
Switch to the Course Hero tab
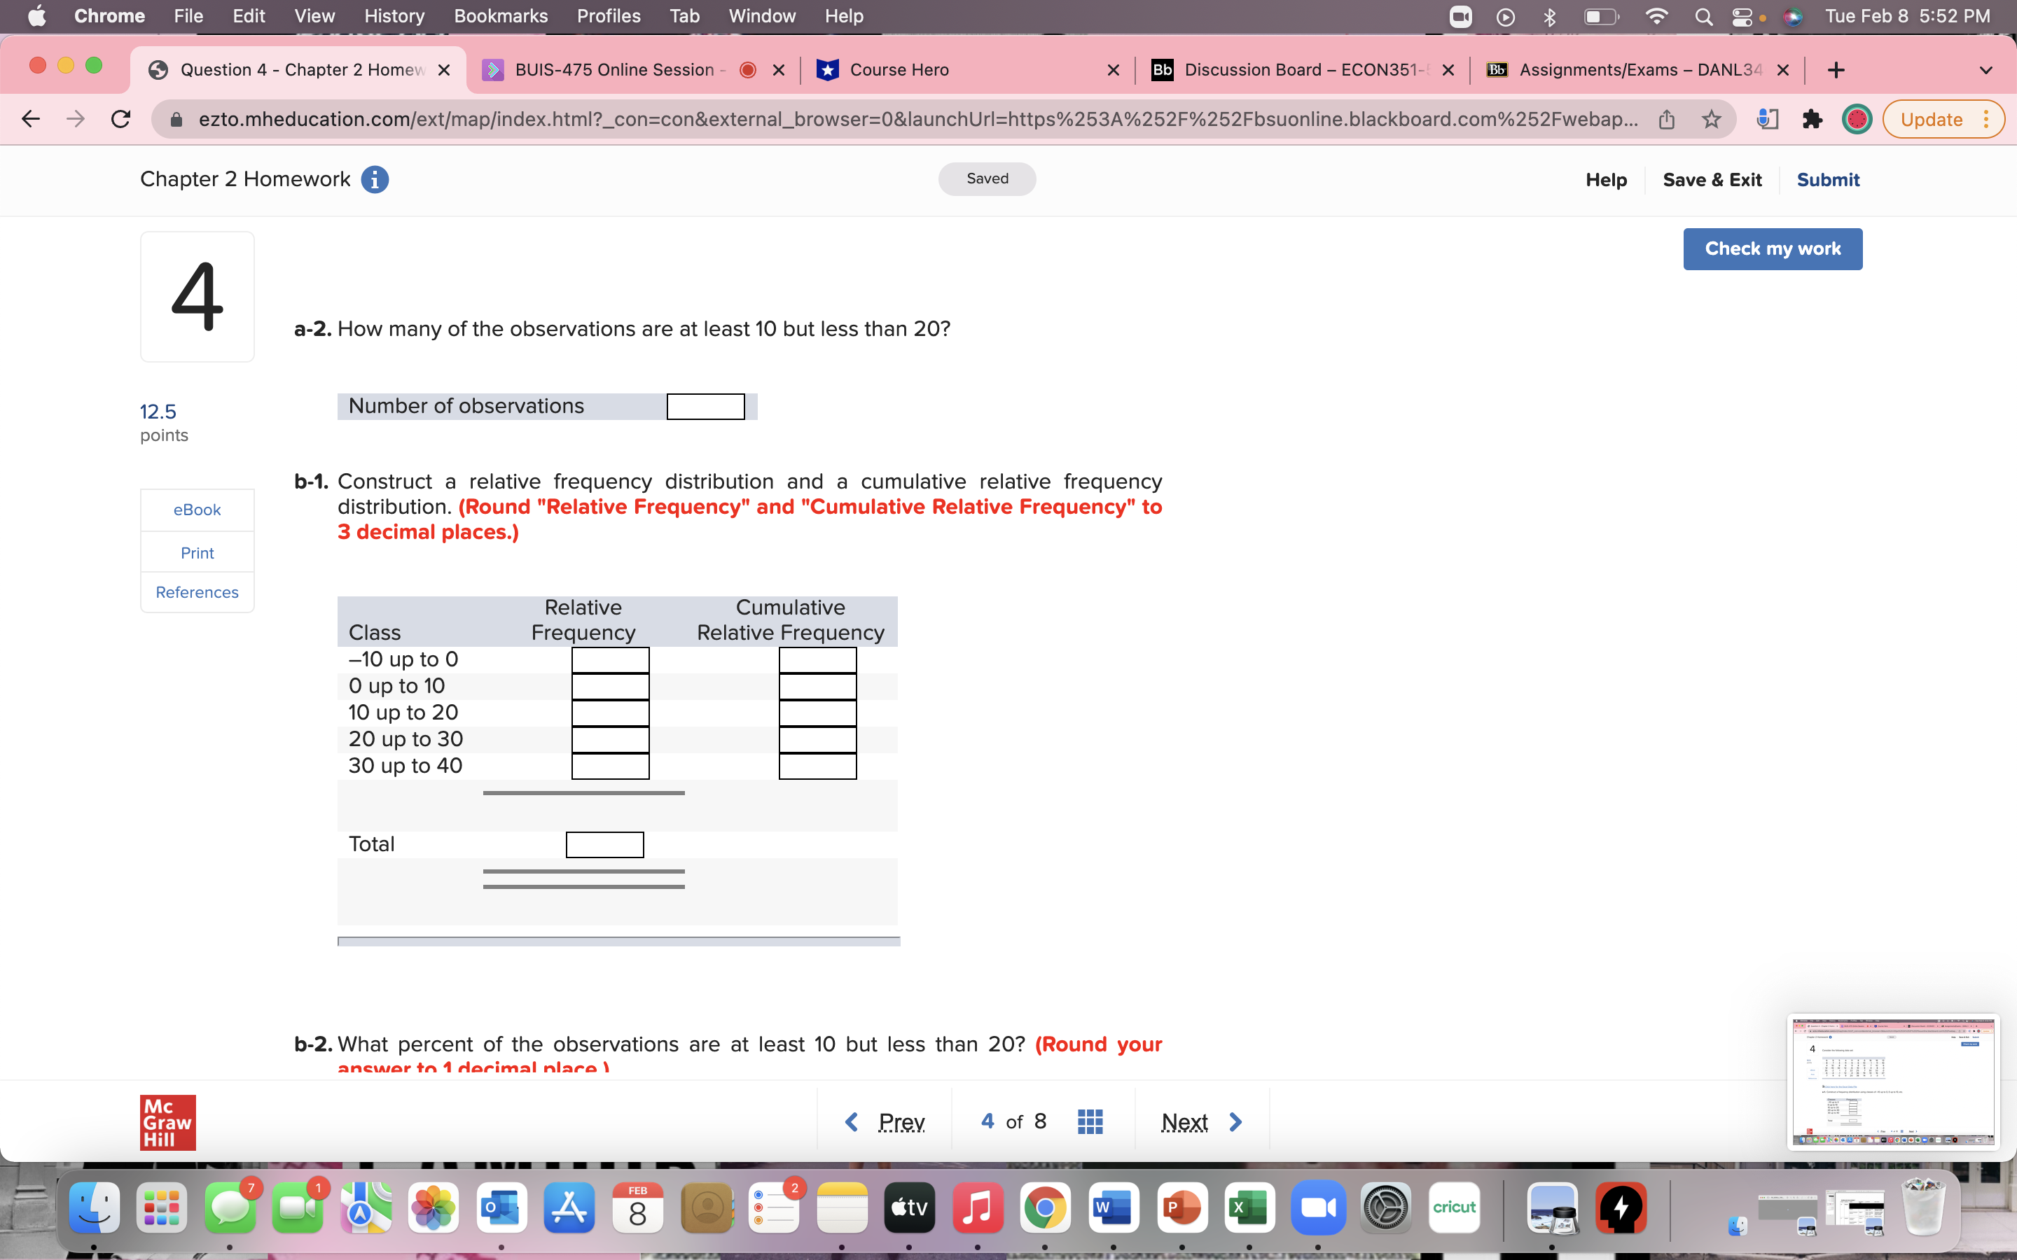pos(902,70)
